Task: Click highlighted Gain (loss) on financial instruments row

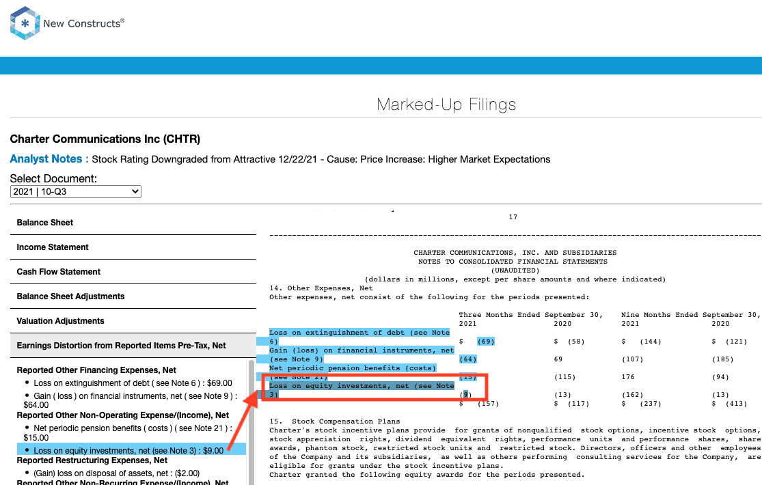Action: point(362,355)
